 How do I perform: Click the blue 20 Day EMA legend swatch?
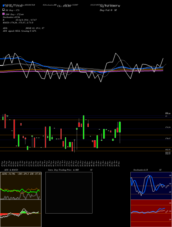pos(3,6)
